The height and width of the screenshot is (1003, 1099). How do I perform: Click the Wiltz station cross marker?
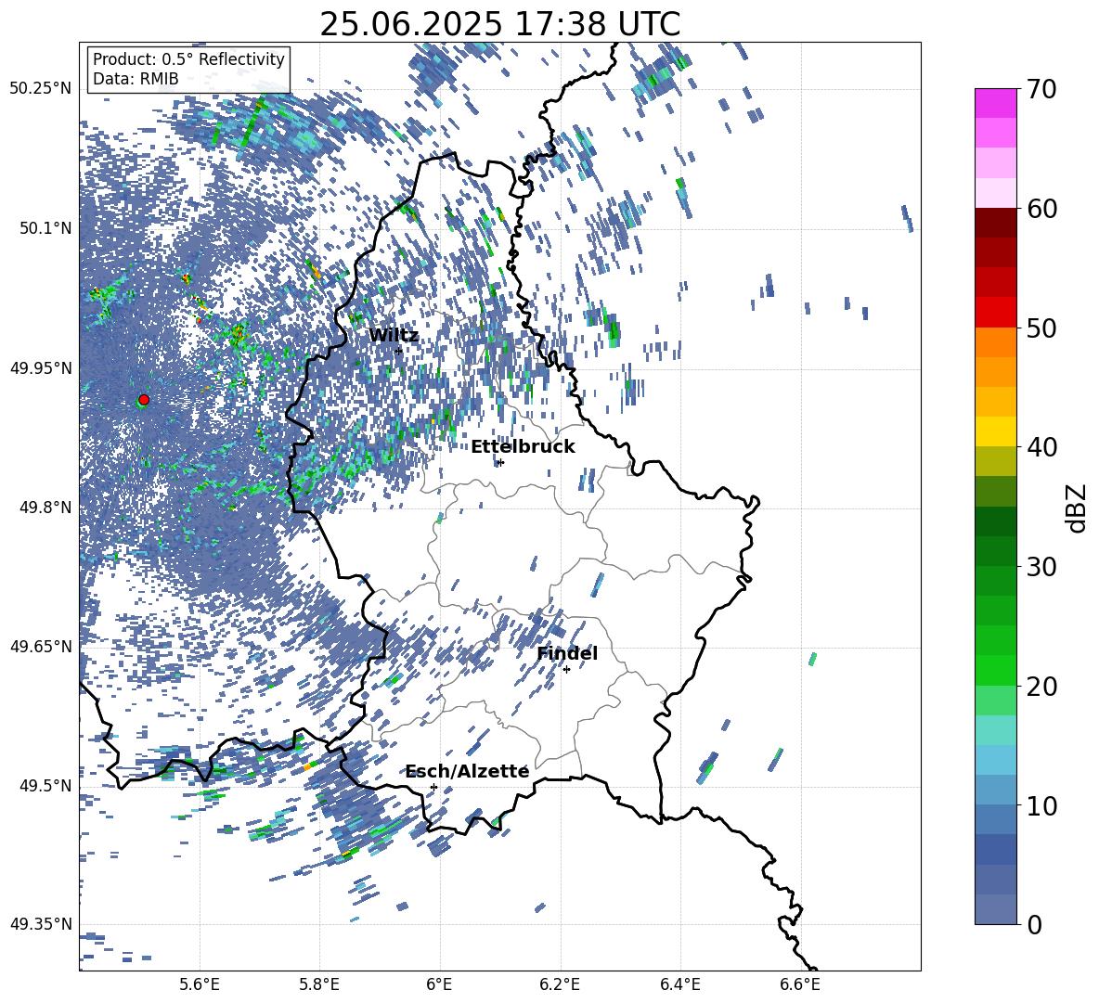click(x=399, y=351)
